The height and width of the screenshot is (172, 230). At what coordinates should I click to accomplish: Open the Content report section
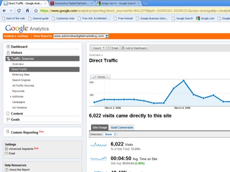[17, 113]
